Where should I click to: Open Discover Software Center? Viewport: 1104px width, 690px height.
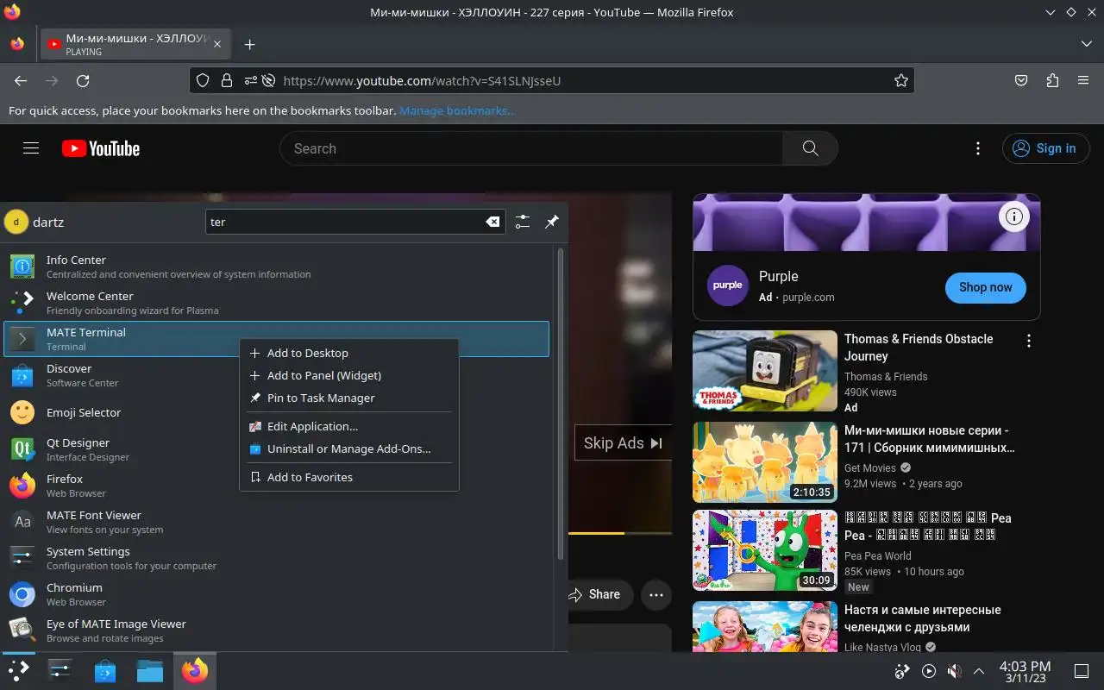pos(276,375)
